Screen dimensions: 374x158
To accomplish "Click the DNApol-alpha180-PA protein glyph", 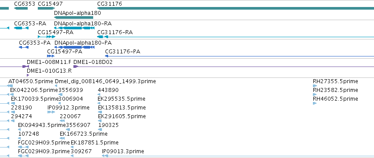I will (74, 47).
